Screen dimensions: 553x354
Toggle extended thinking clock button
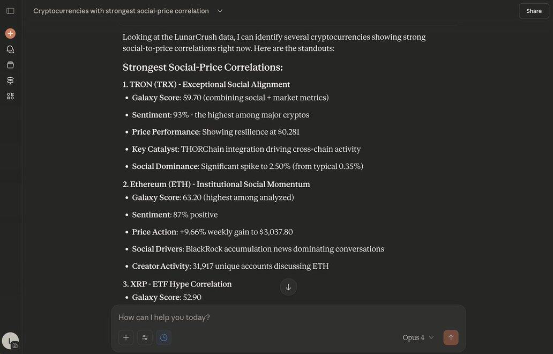tap(163, 337)
